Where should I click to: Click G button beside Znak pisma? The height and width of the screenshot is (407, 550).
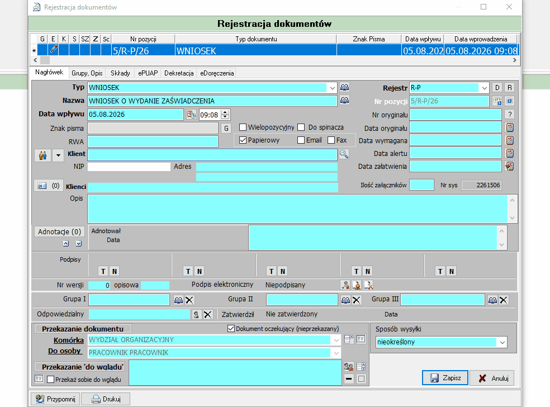click(x=226, y=129)
